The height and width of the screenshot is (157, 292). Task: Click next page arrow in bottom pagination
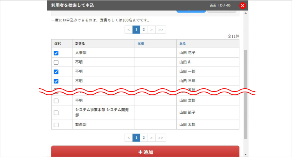coord(151,138)
